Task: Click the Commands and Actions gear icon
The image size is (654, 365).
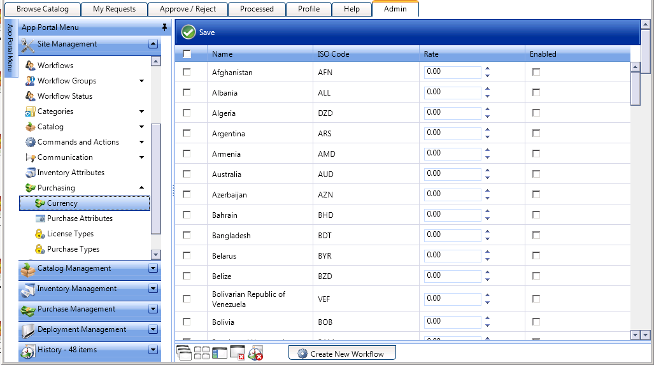Action: coord(30,142)
